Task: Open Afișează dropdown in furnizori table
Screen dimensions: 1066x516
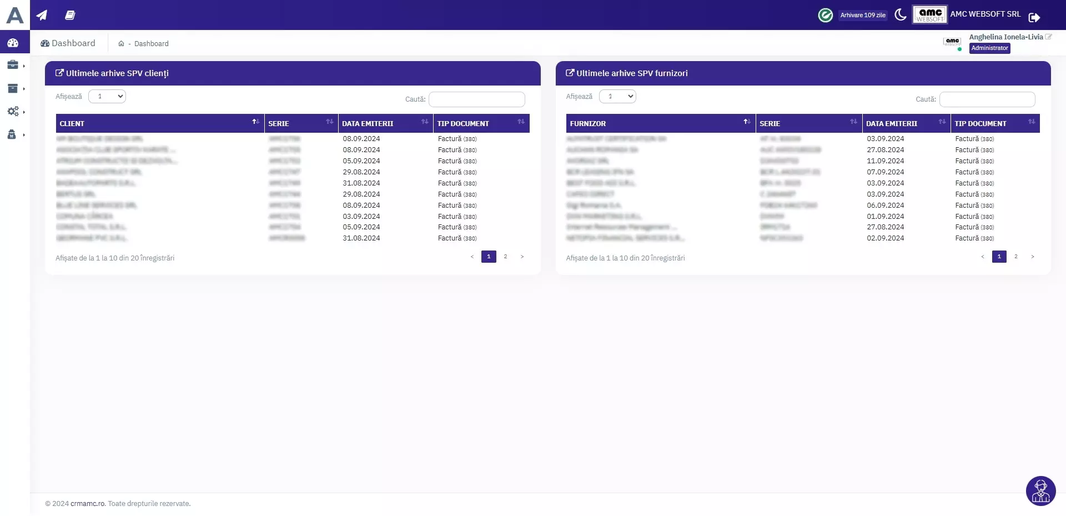Action: coord(617,97)
